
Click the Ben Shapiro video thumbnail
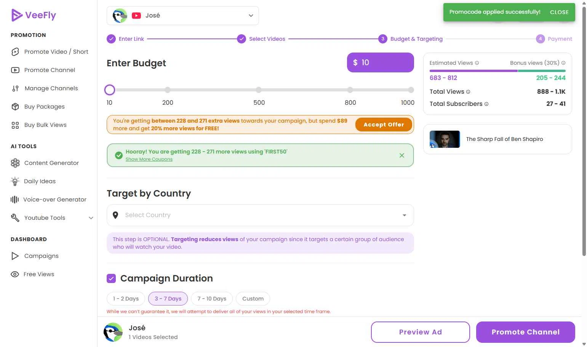(x=445, y=139)
